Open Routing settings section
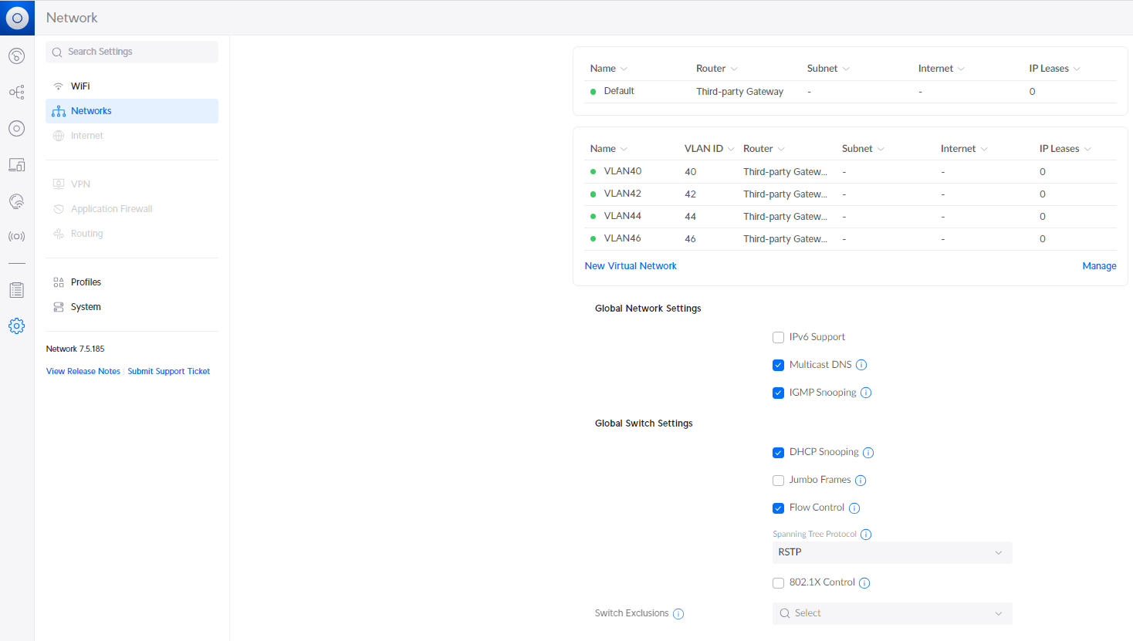Viewport: 1133px width, 641px height. point(132,234)
